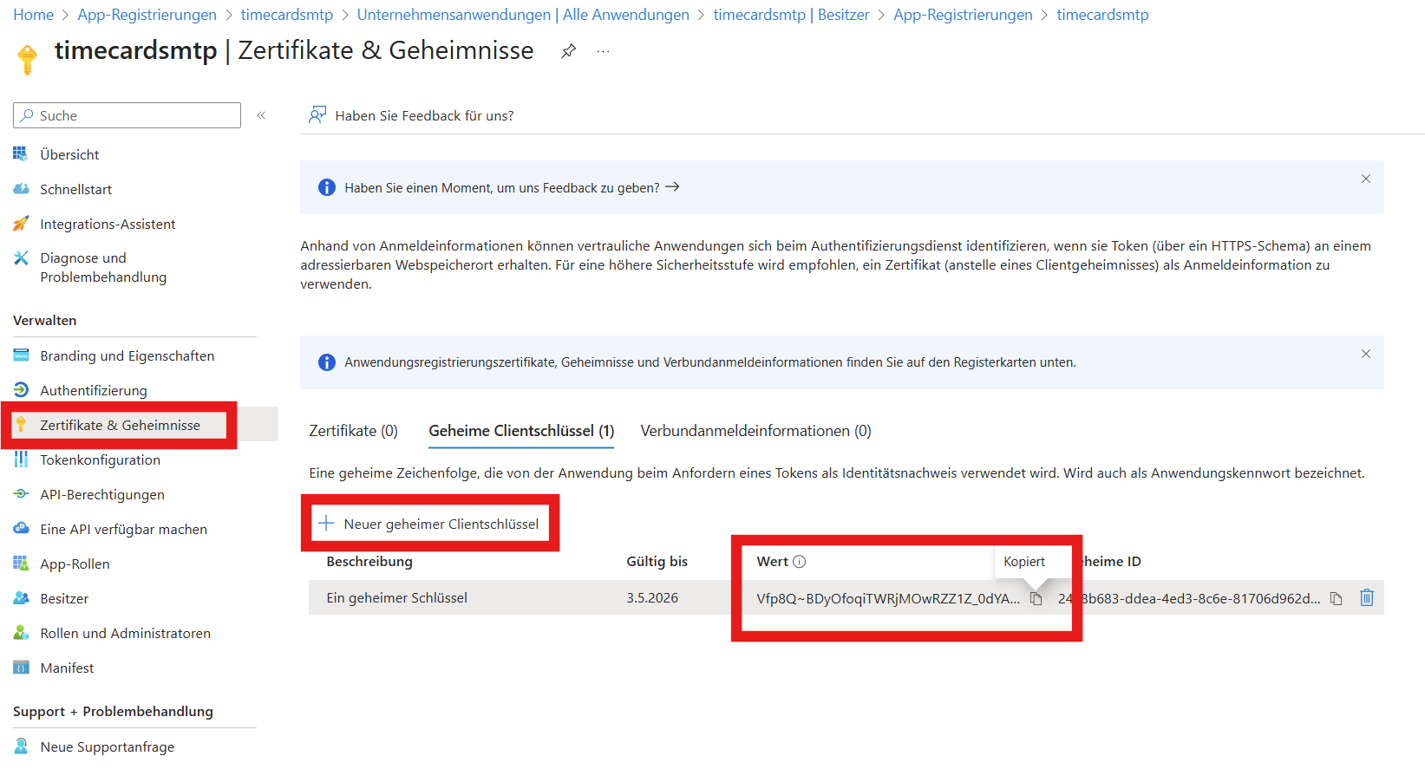Click the expiry date 3.5.2026

(652, 597)
